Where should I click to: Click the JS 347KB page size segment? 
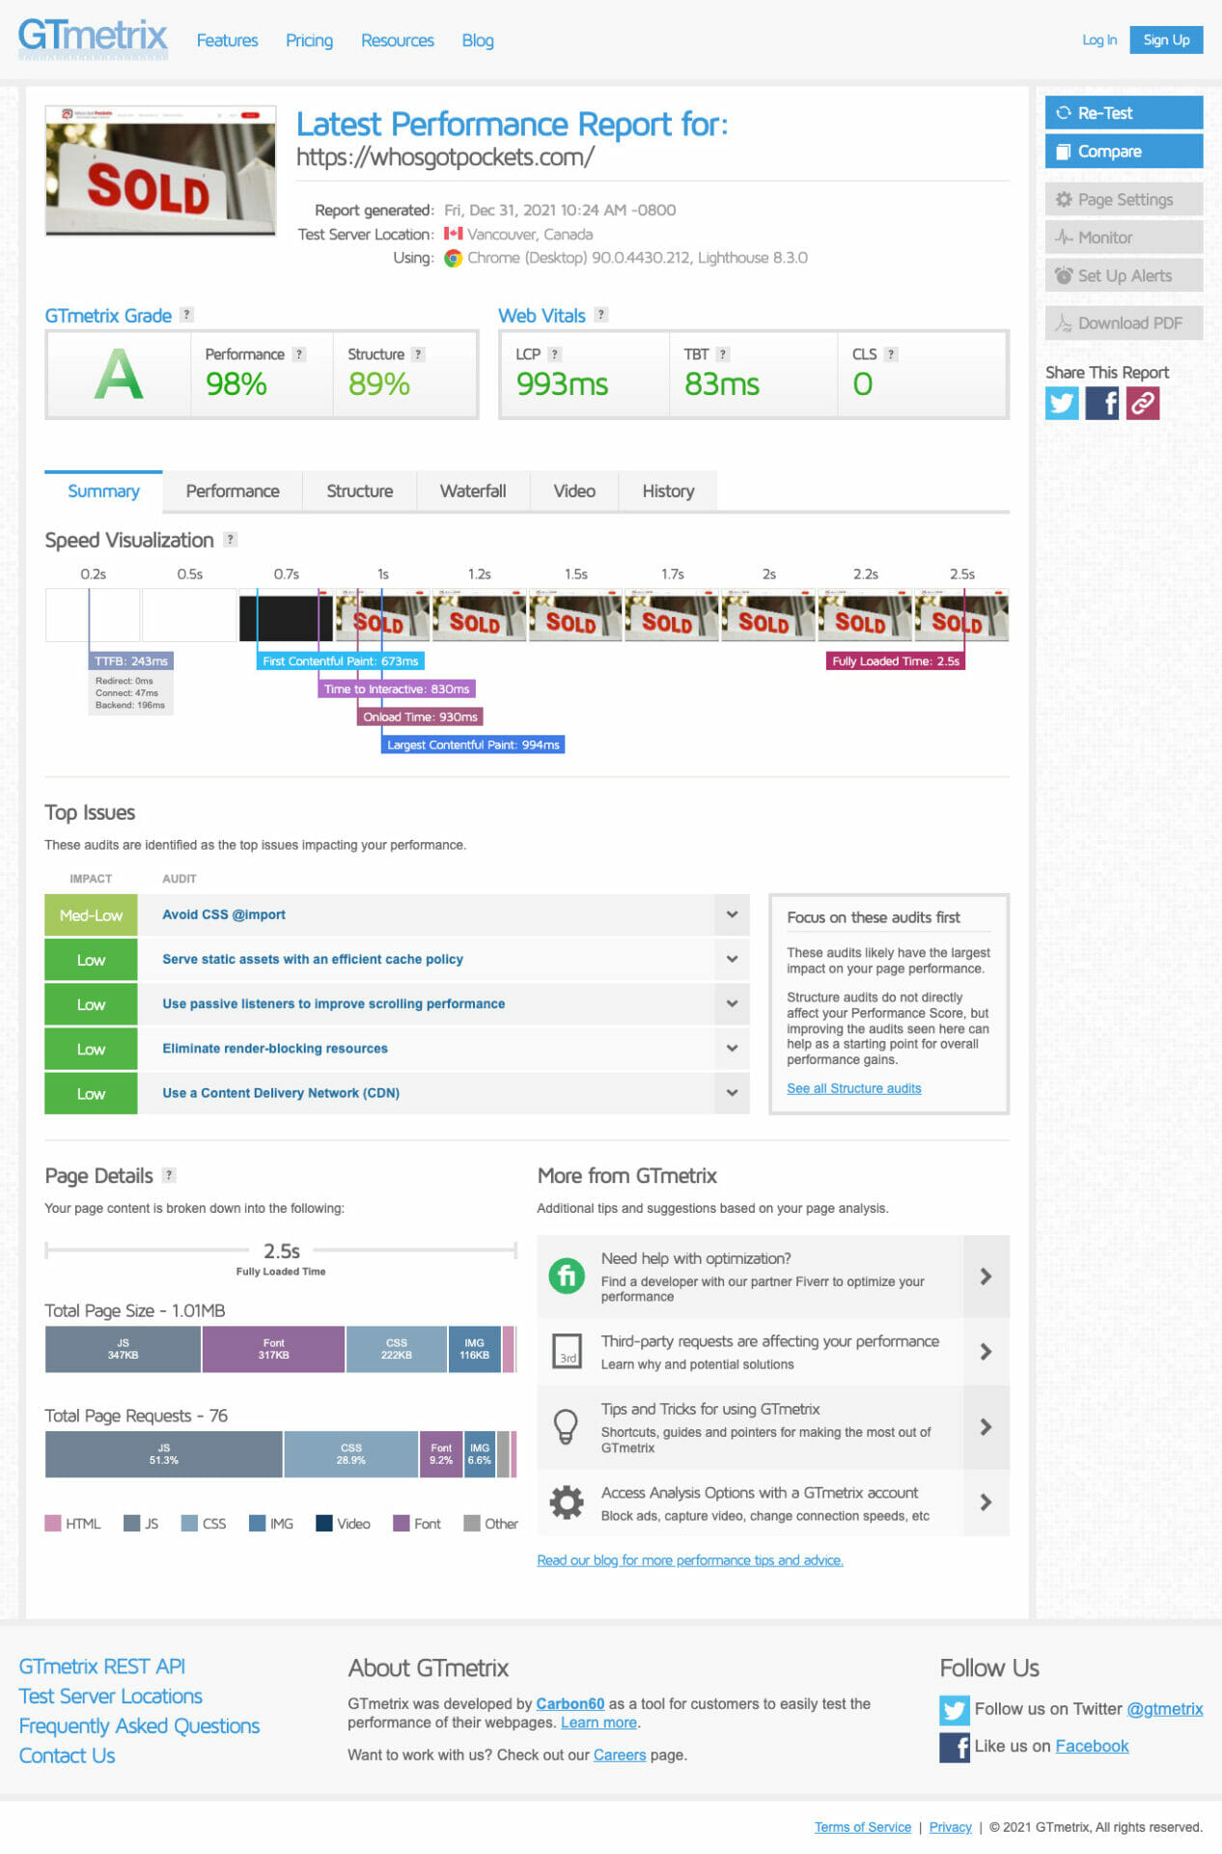[x=123, y=1349]
